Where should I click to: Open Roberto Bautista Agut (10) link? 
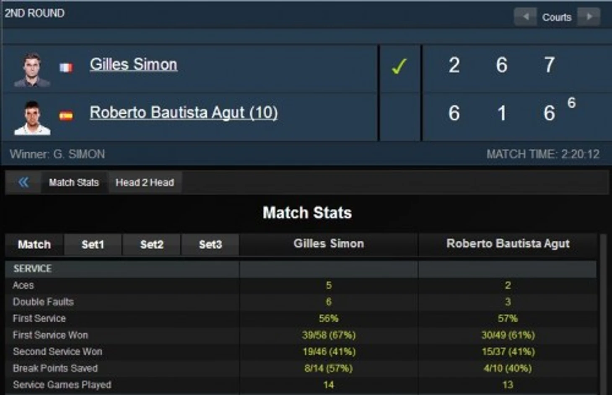tap(184, 113)
